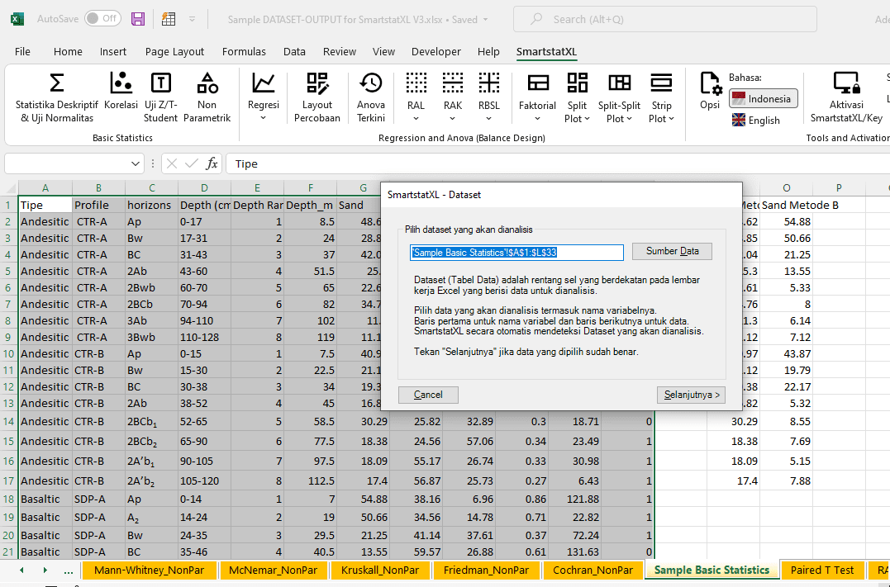Select Indonesia language option

(763, 99)
